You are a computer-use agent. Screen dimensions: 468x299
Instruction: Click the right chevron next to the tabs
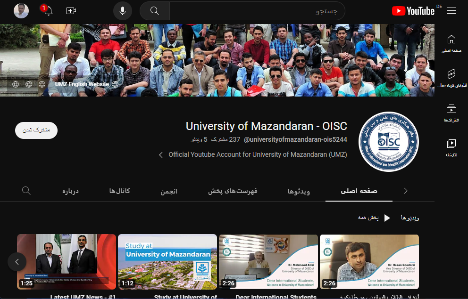[405, 190]
